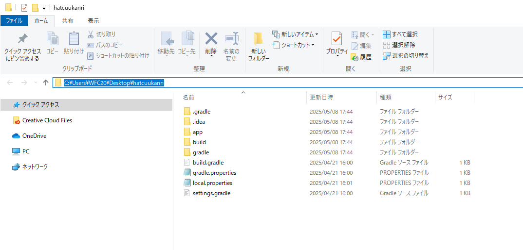Click the Copy icon in clipboard group
This screenshot has height=250, width=523.
53,38
